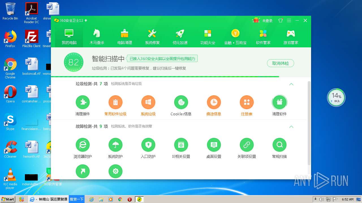The width and height of the screenshot is (362, 203).
Task: Click 搜索一下 taskbar search button
Action: pos(77,199)
